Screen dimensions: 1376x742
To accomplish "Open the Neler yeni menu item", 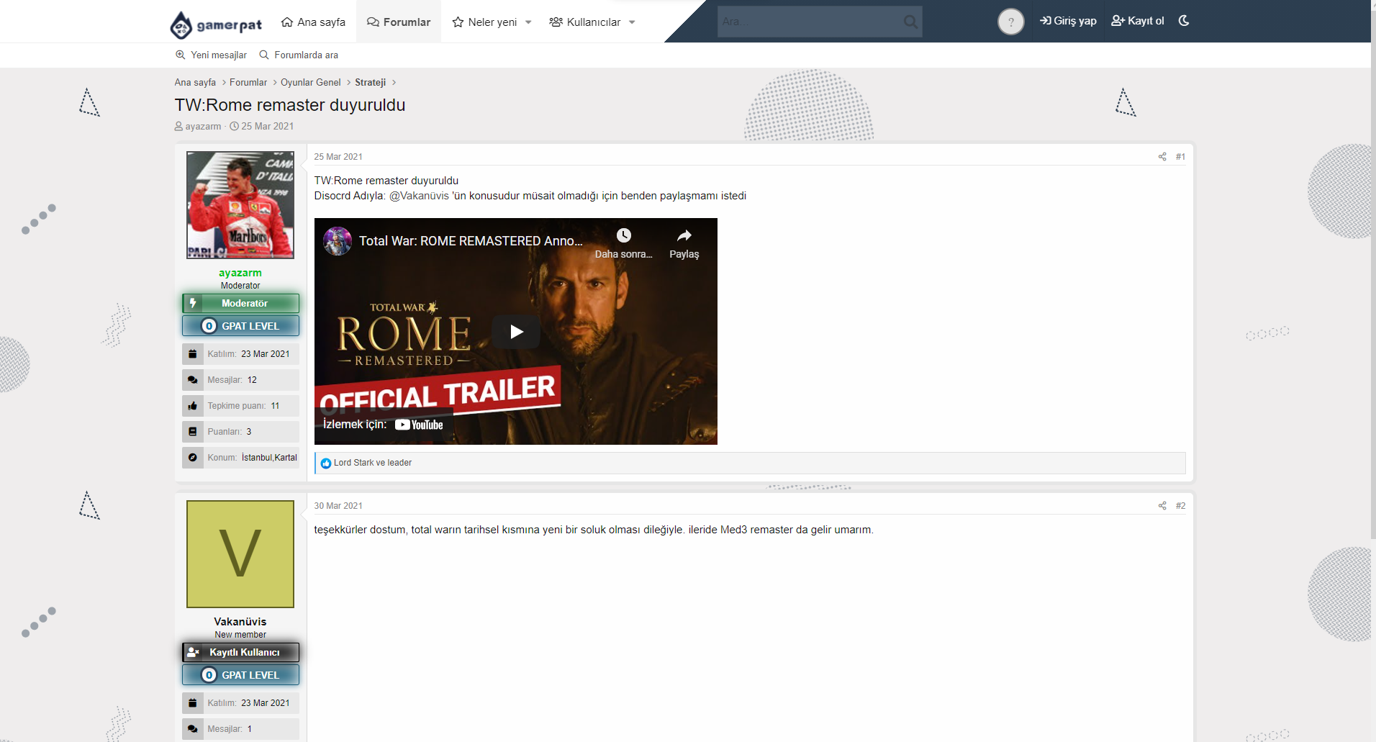I will pos(484,22).
